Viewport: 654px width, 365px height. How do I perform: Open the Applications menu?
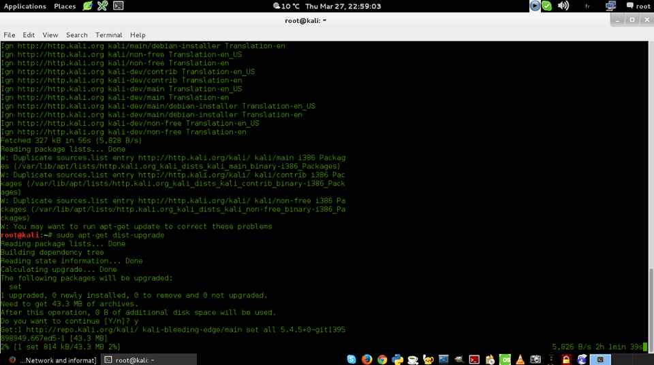tap(25, 6)
